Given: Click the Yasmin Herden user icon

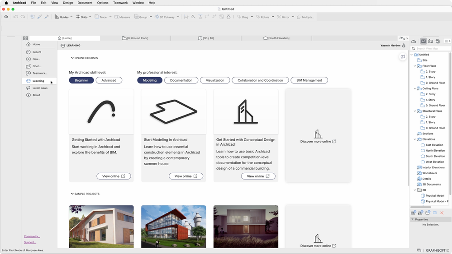Looking at the screenshot, I should (x=404, y=46).
